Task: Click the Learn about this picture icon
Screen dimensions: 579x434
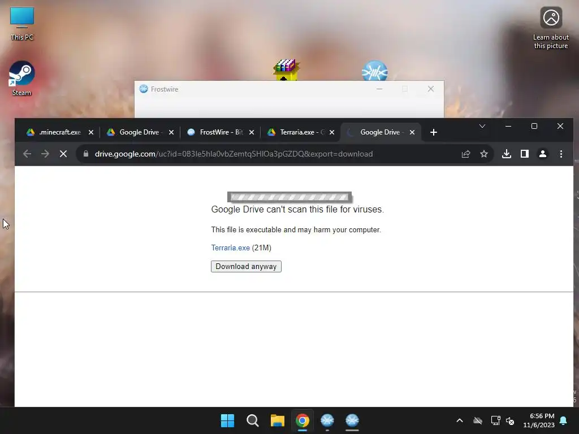Action: (551, 28)
